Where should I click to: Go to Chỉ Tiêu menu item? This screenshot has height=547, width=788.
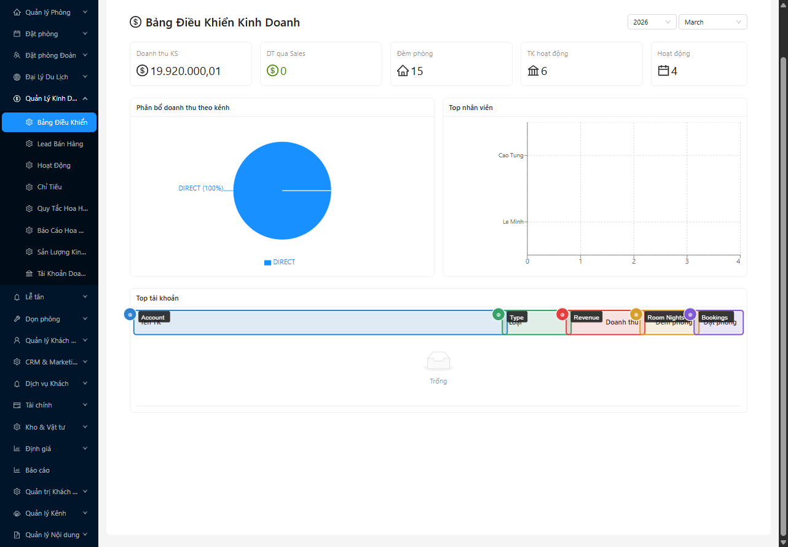(49, 187)
